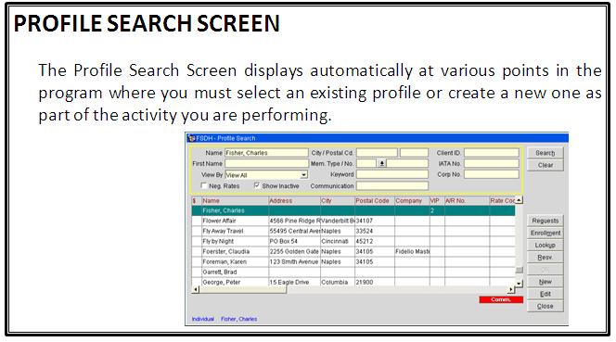
Task: Click the red Comm. indicator
Action: [501, 299]
